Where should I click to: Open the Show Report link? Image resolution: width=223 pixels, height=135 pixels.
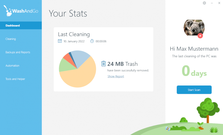116,76
